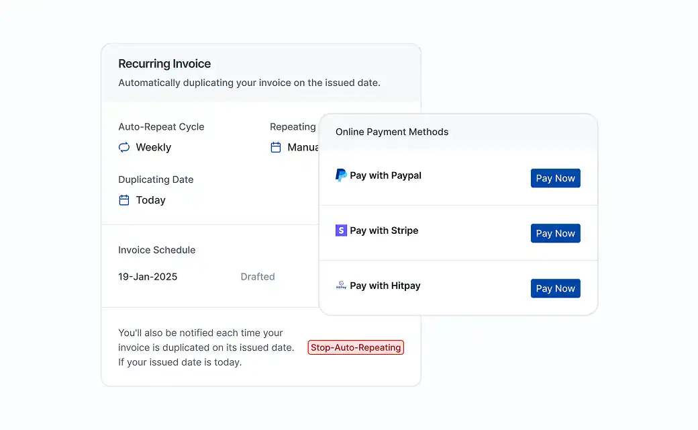Click the Recurring Invoice heading
Viewport: 698px width, 430px height.
click(x=164, y=64)
